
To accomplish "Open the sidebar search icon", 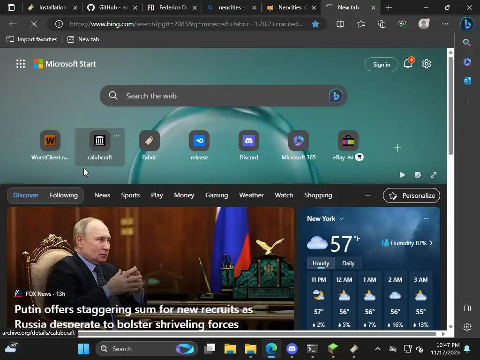I will point(467,43).
